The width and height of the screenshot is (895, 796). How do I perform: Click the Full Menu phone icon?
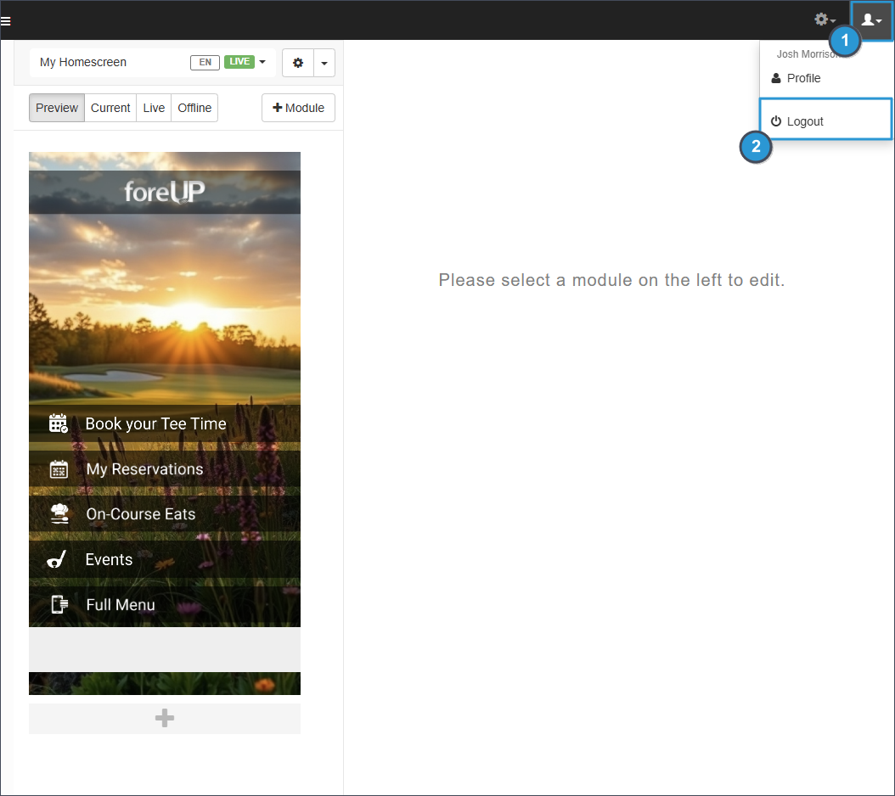pyautogui.click(x=59, y=604)
